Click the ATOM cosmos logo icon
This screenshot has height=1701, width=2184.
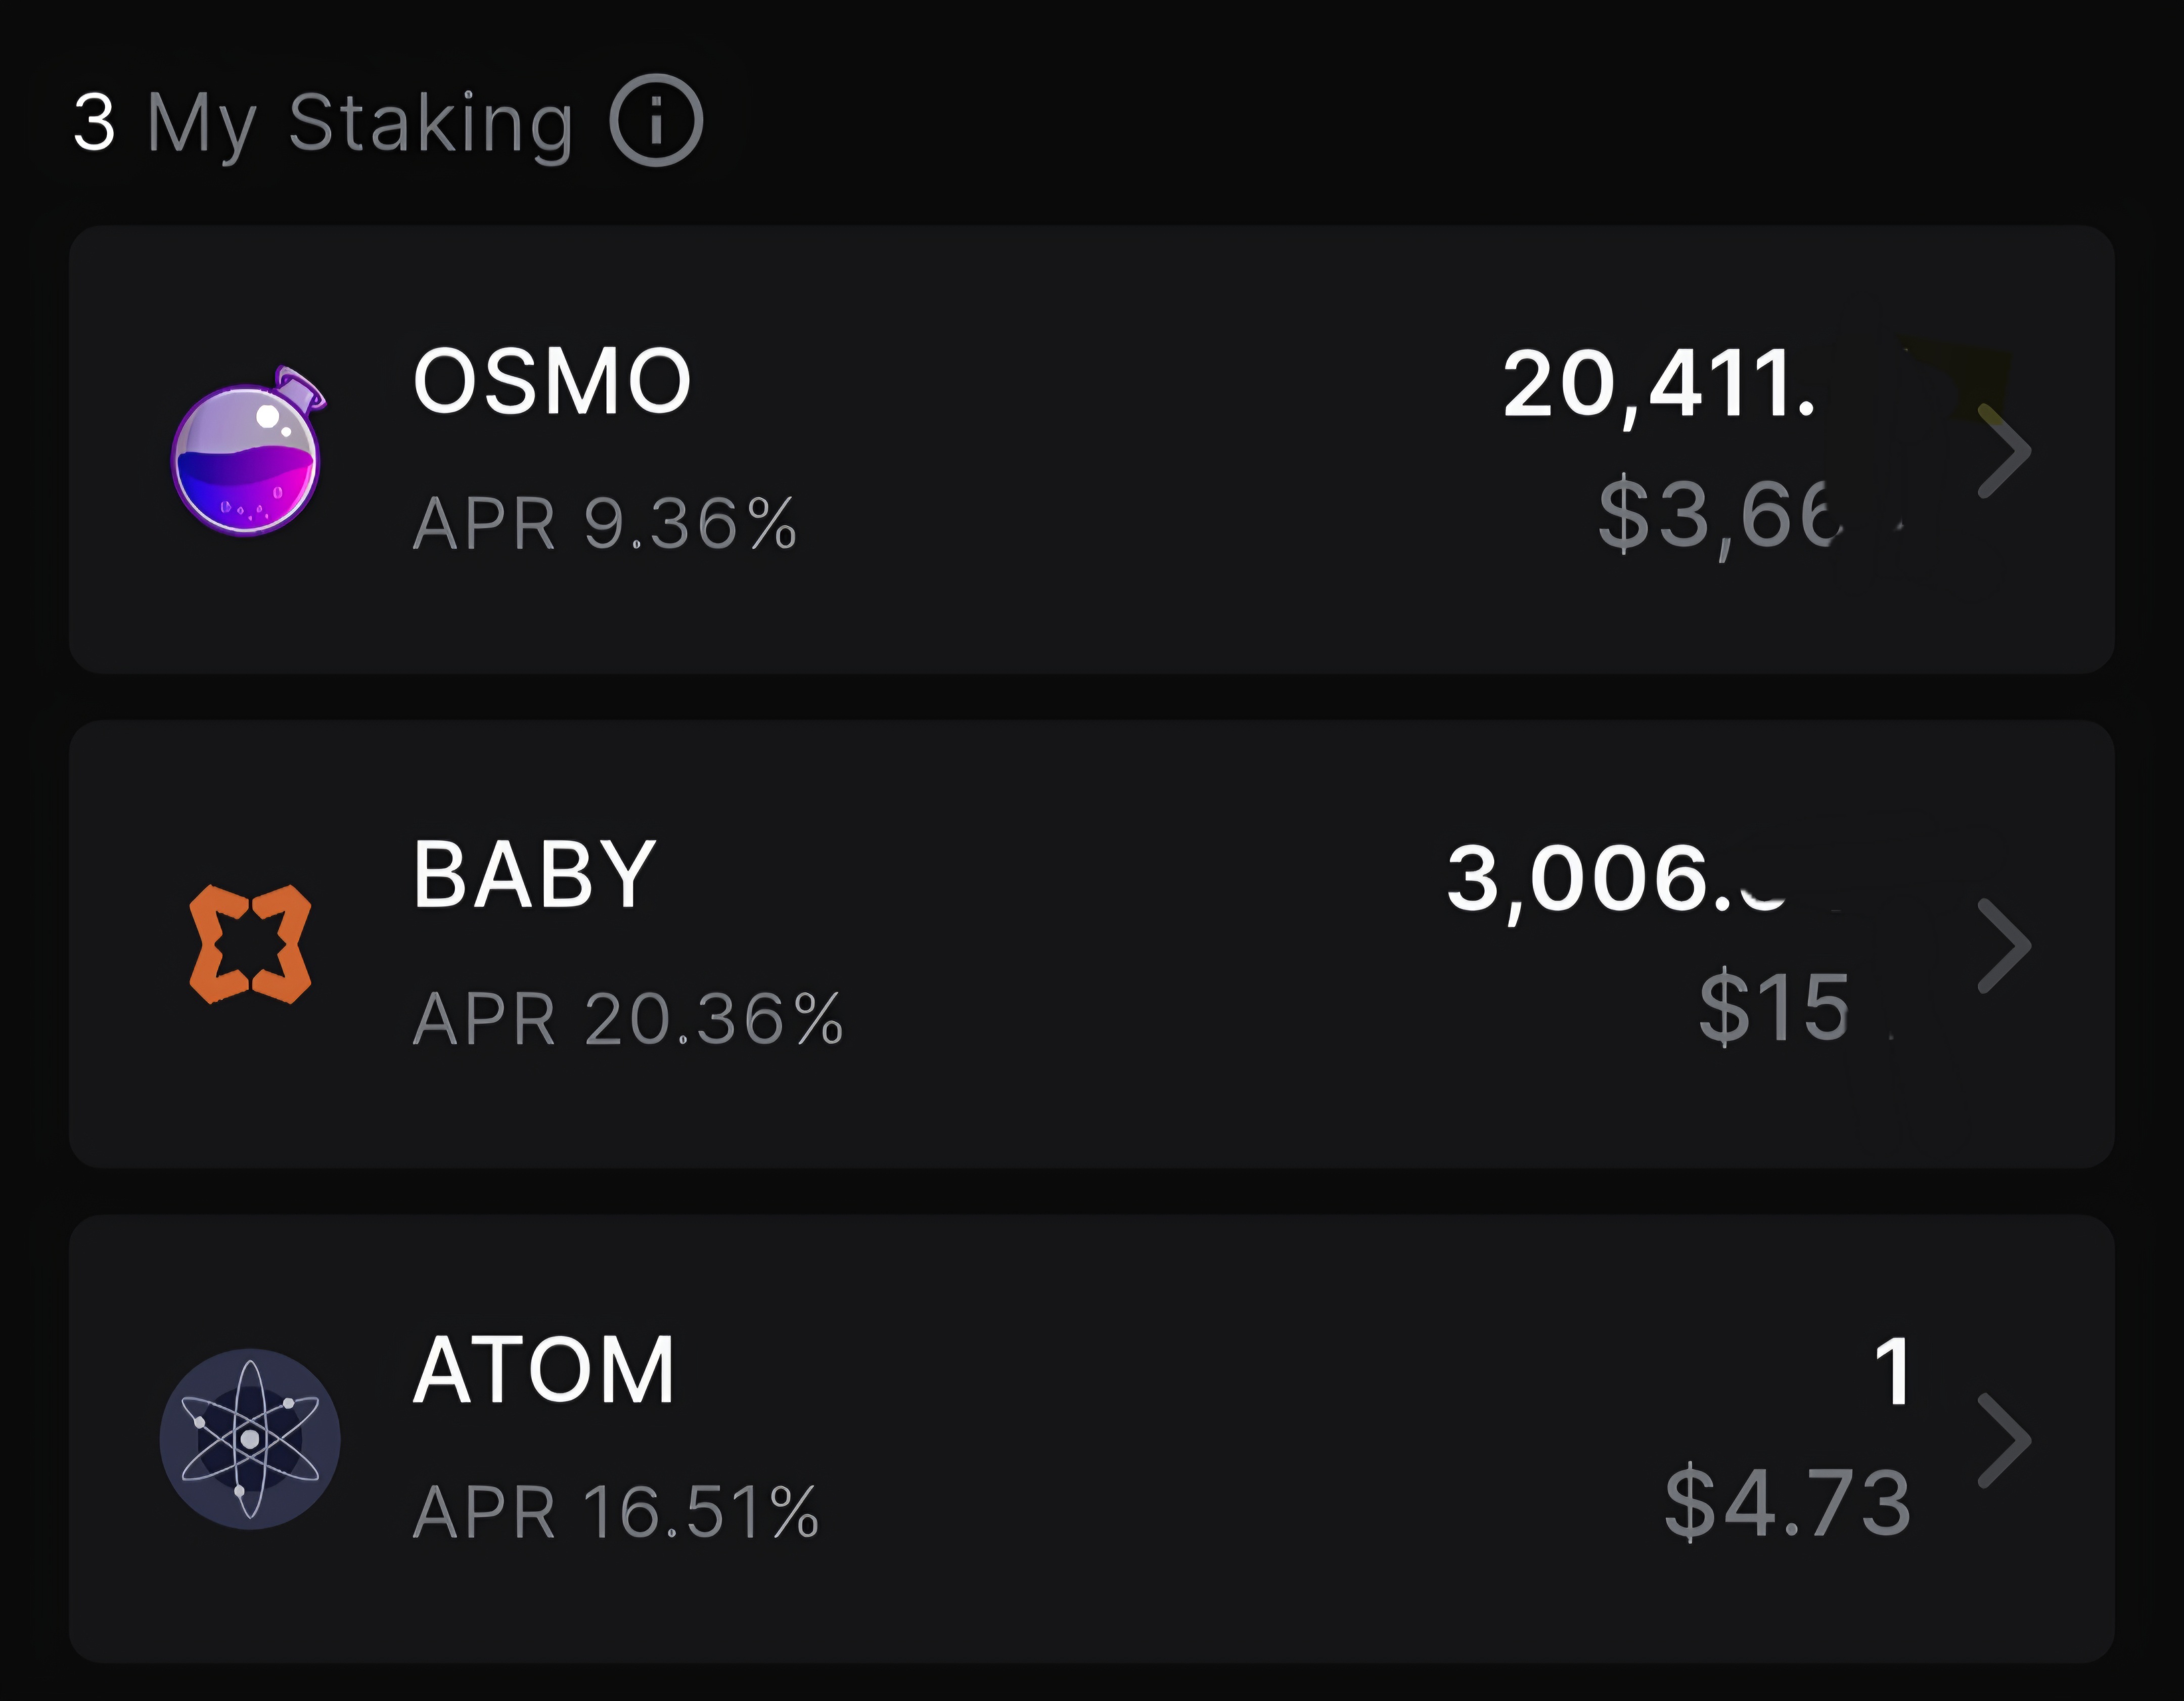point(250,1438)
